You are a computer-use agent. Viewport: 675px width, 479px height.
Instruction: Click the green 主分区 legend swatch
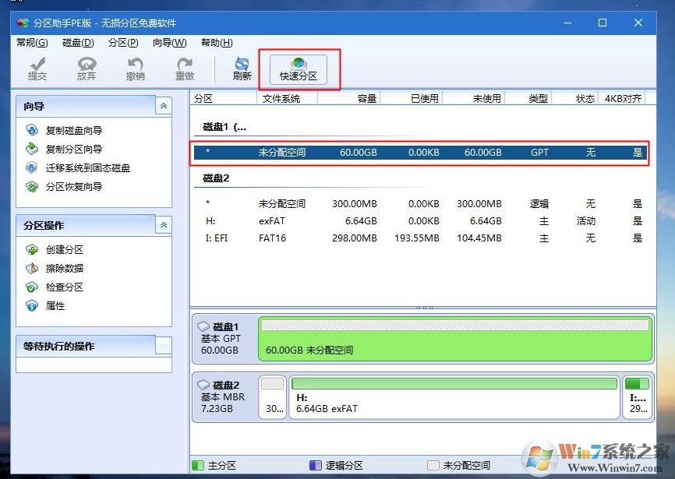(197, 465)
